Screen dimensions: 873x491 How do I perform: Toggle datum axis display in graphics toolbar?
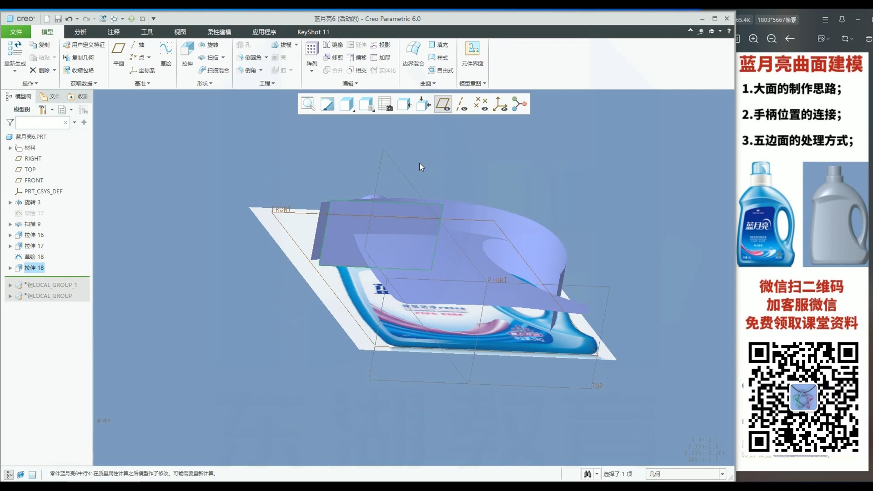(x=462, y=104)
